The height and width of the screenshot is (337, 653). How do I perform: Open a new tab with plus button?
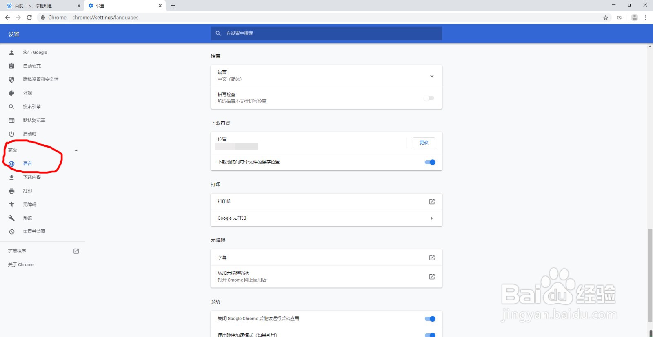(173, 6)
